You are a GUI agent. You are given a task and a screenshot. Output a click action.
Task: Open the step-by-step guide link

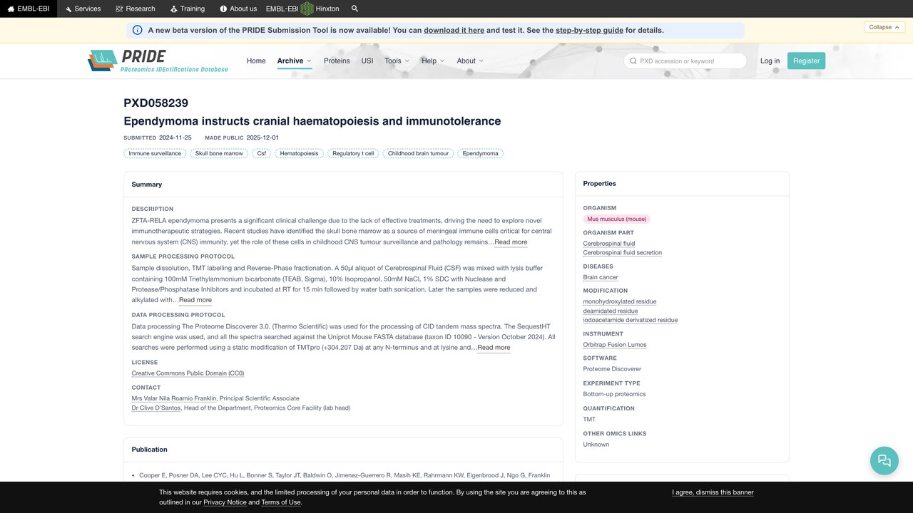click(x=590, y=30)
